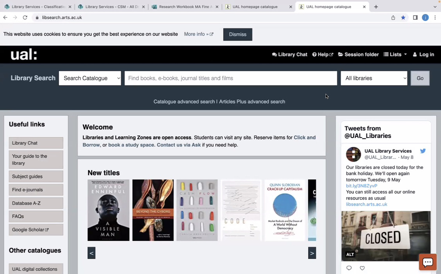
Task: Show previous new titles with left arrow
Action: pyautogui.click(x=91, y=253)
